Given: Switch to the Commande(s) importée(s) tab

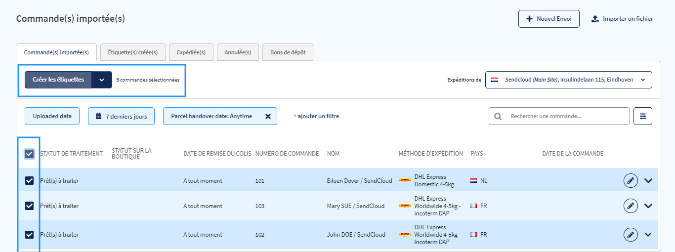Looking at the screenshot, I should (x=56, y=52).
